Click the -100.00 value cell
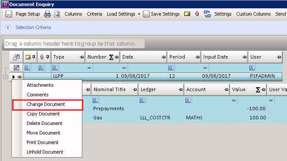 (248, 108)
